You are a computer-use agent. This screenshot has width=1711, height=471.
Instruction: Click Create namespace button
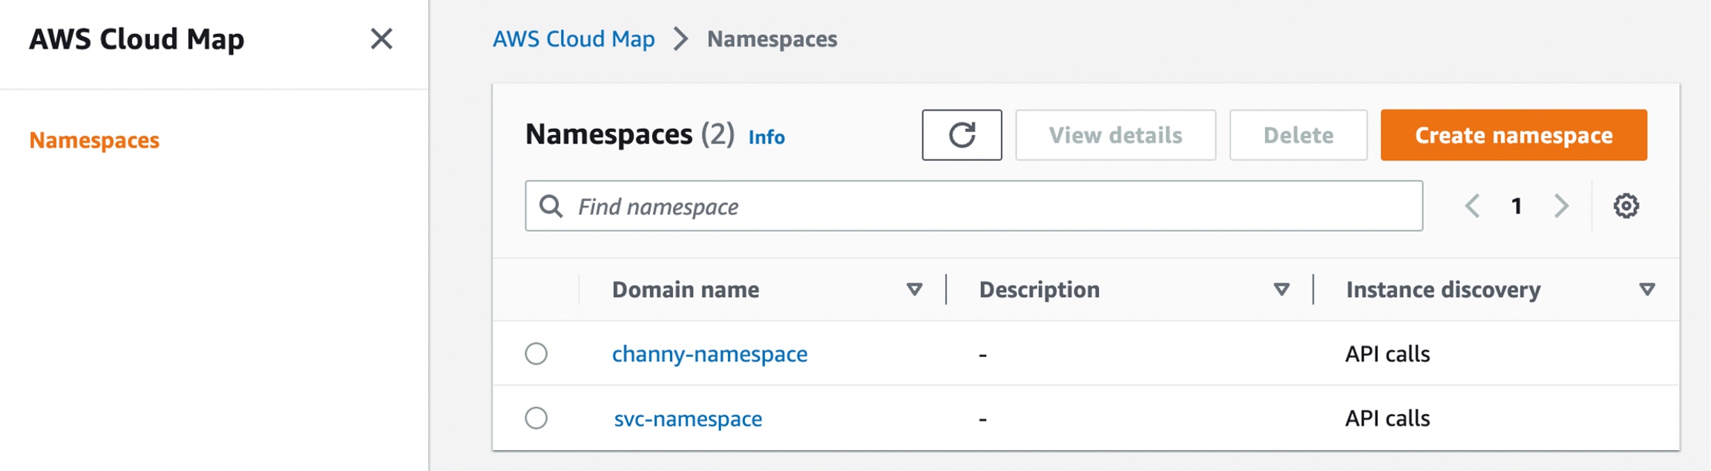1514,135
